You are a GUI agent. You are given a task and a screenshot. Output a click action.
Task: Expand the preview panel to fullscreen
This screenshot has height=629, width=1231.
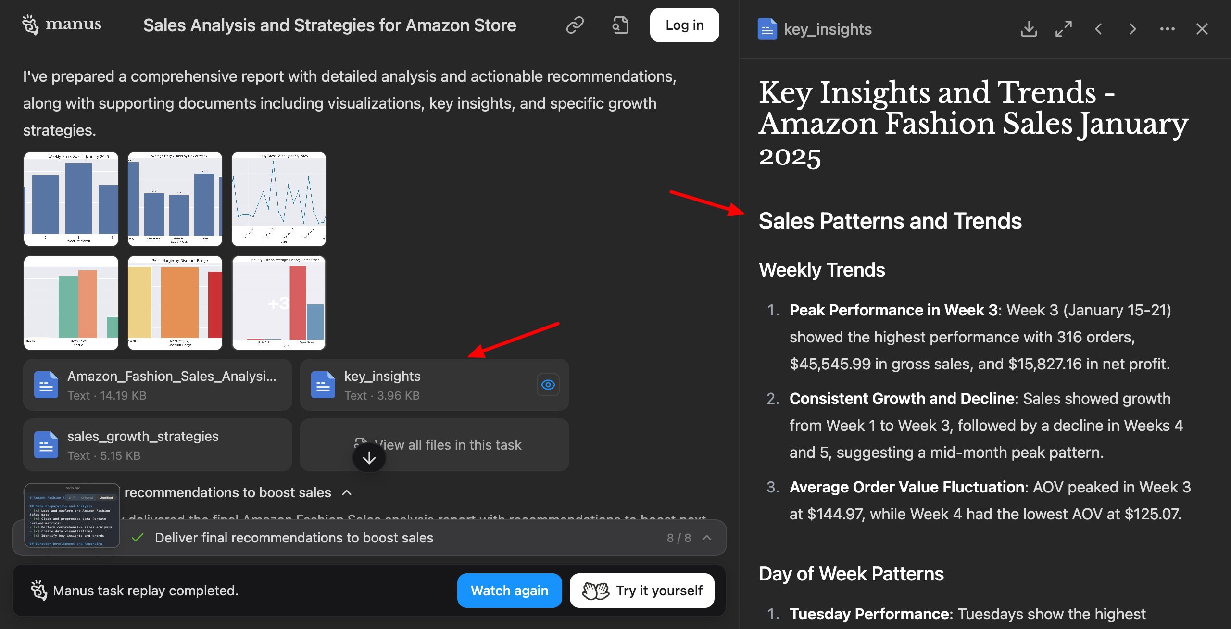click(1063, 29)
